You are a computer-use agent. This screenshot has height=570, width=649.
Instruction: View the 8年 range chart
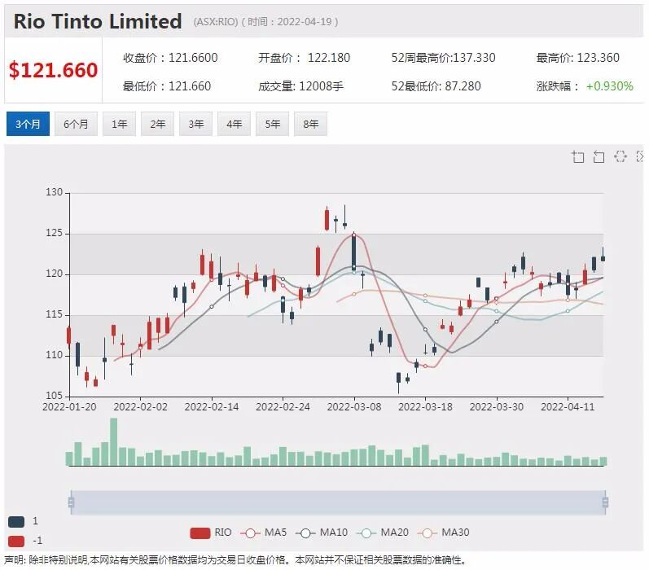(x=310, y=124)
